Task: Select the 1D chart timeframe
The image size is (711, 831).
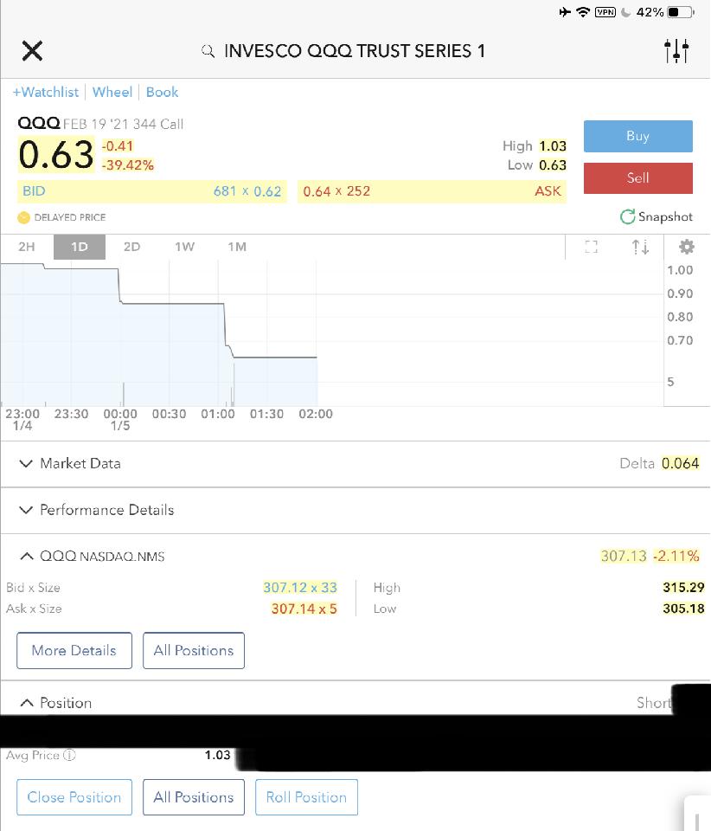Action: [80, 247]
